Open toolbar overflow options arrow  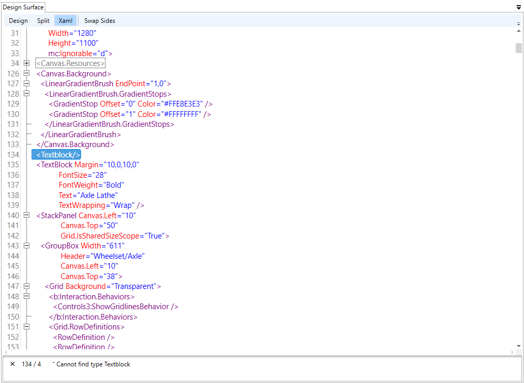(x=519, y=24)
